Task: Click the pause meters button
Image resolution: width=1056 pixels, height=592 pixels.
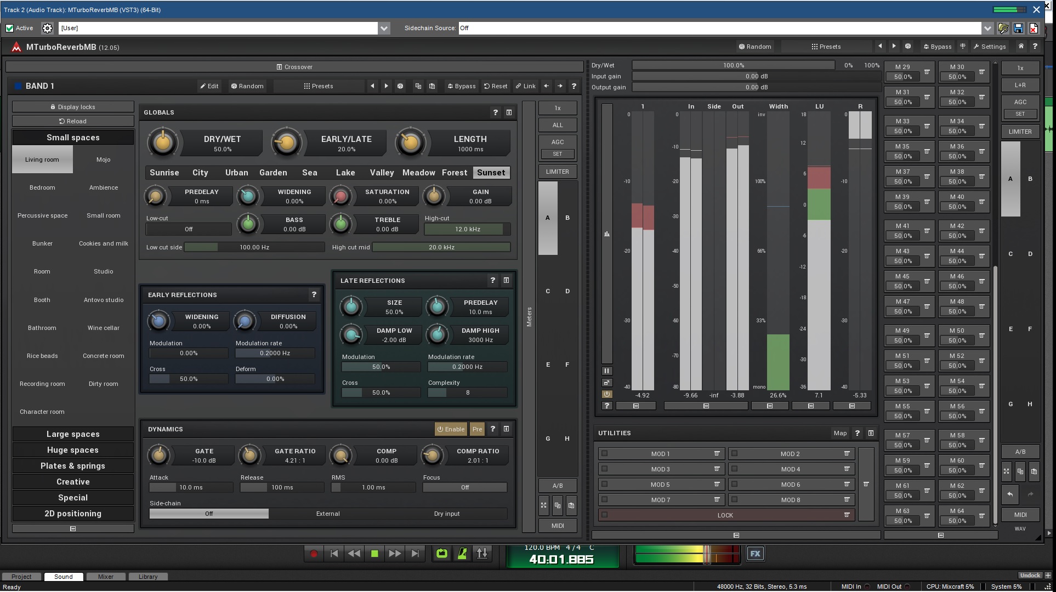Action: pos(606,371)
